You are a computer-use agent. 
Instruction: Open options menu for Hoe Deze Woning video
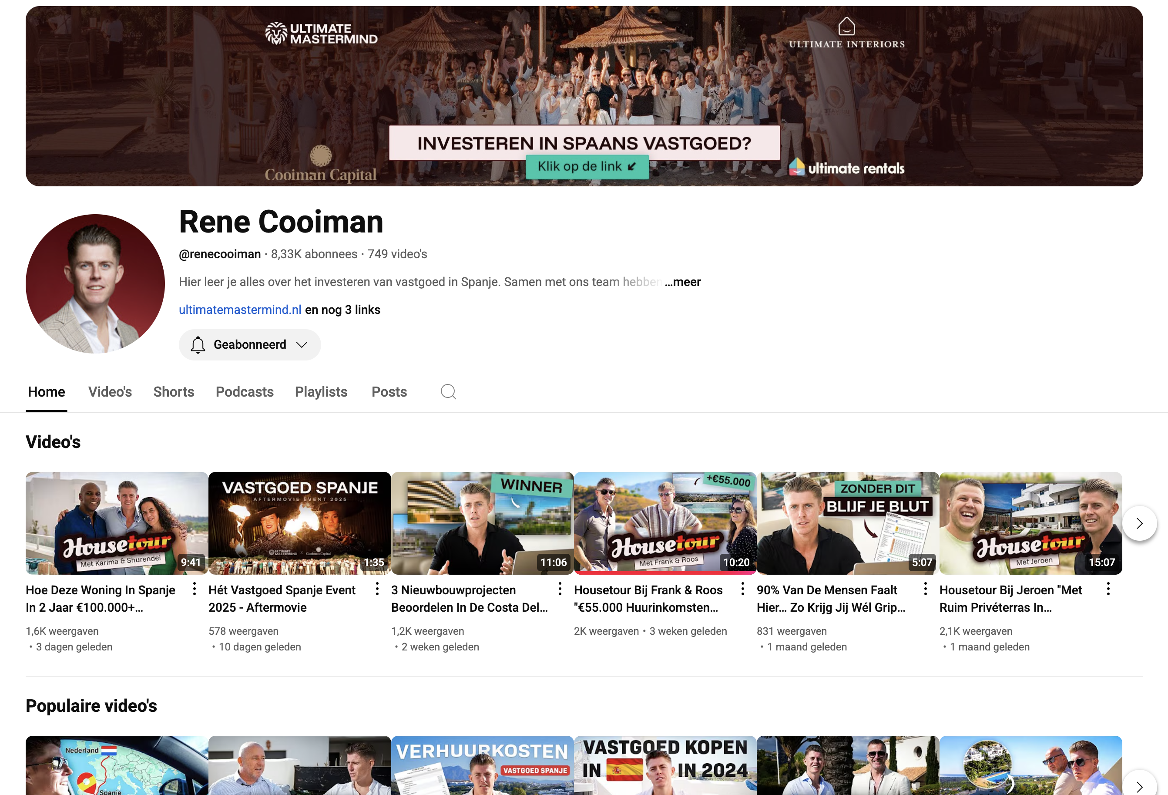195,589
